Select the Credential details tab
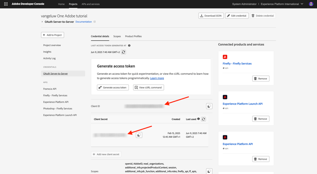Image resolution: width=317 pixels, height=174 pixels. [x=100, y=37]
